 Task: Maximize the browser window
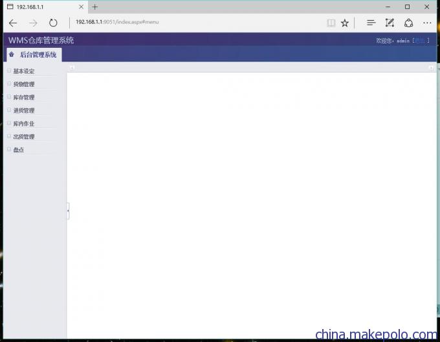[407, 6]
